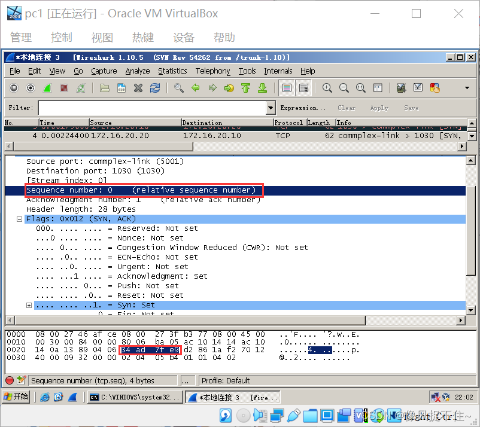
Task: Open the filter Expression dialog
Action: point(302,108)
